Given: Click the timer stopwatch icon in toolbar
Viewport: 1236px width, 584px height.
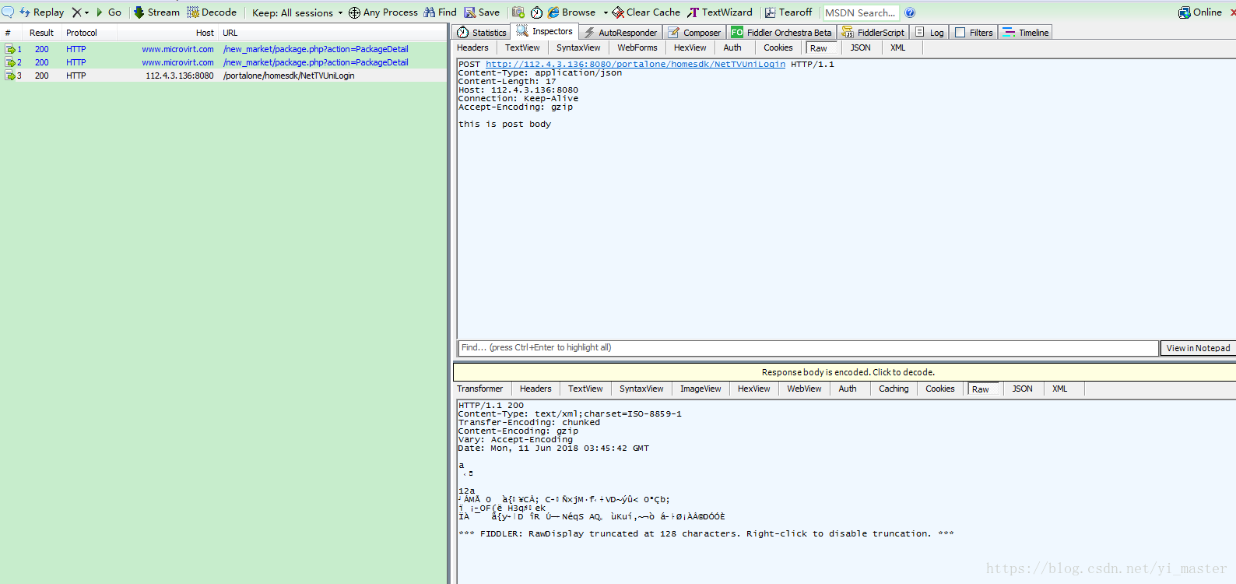Looking at the screenshot, I should [x=536, y=12].
